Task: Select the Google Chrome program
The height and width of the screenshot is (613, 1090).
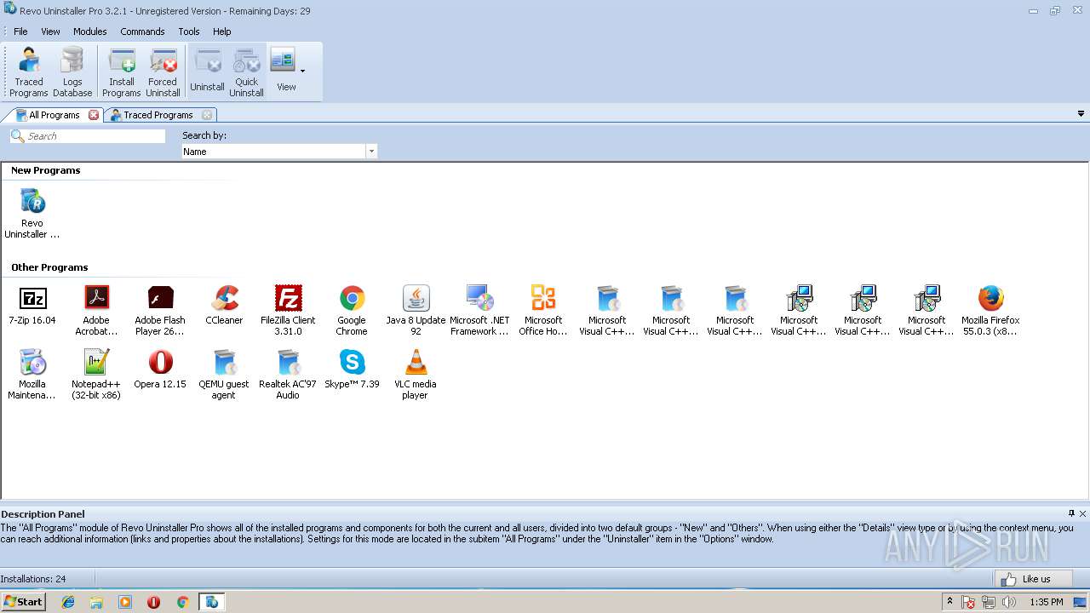Action: (x=352, y=311)
